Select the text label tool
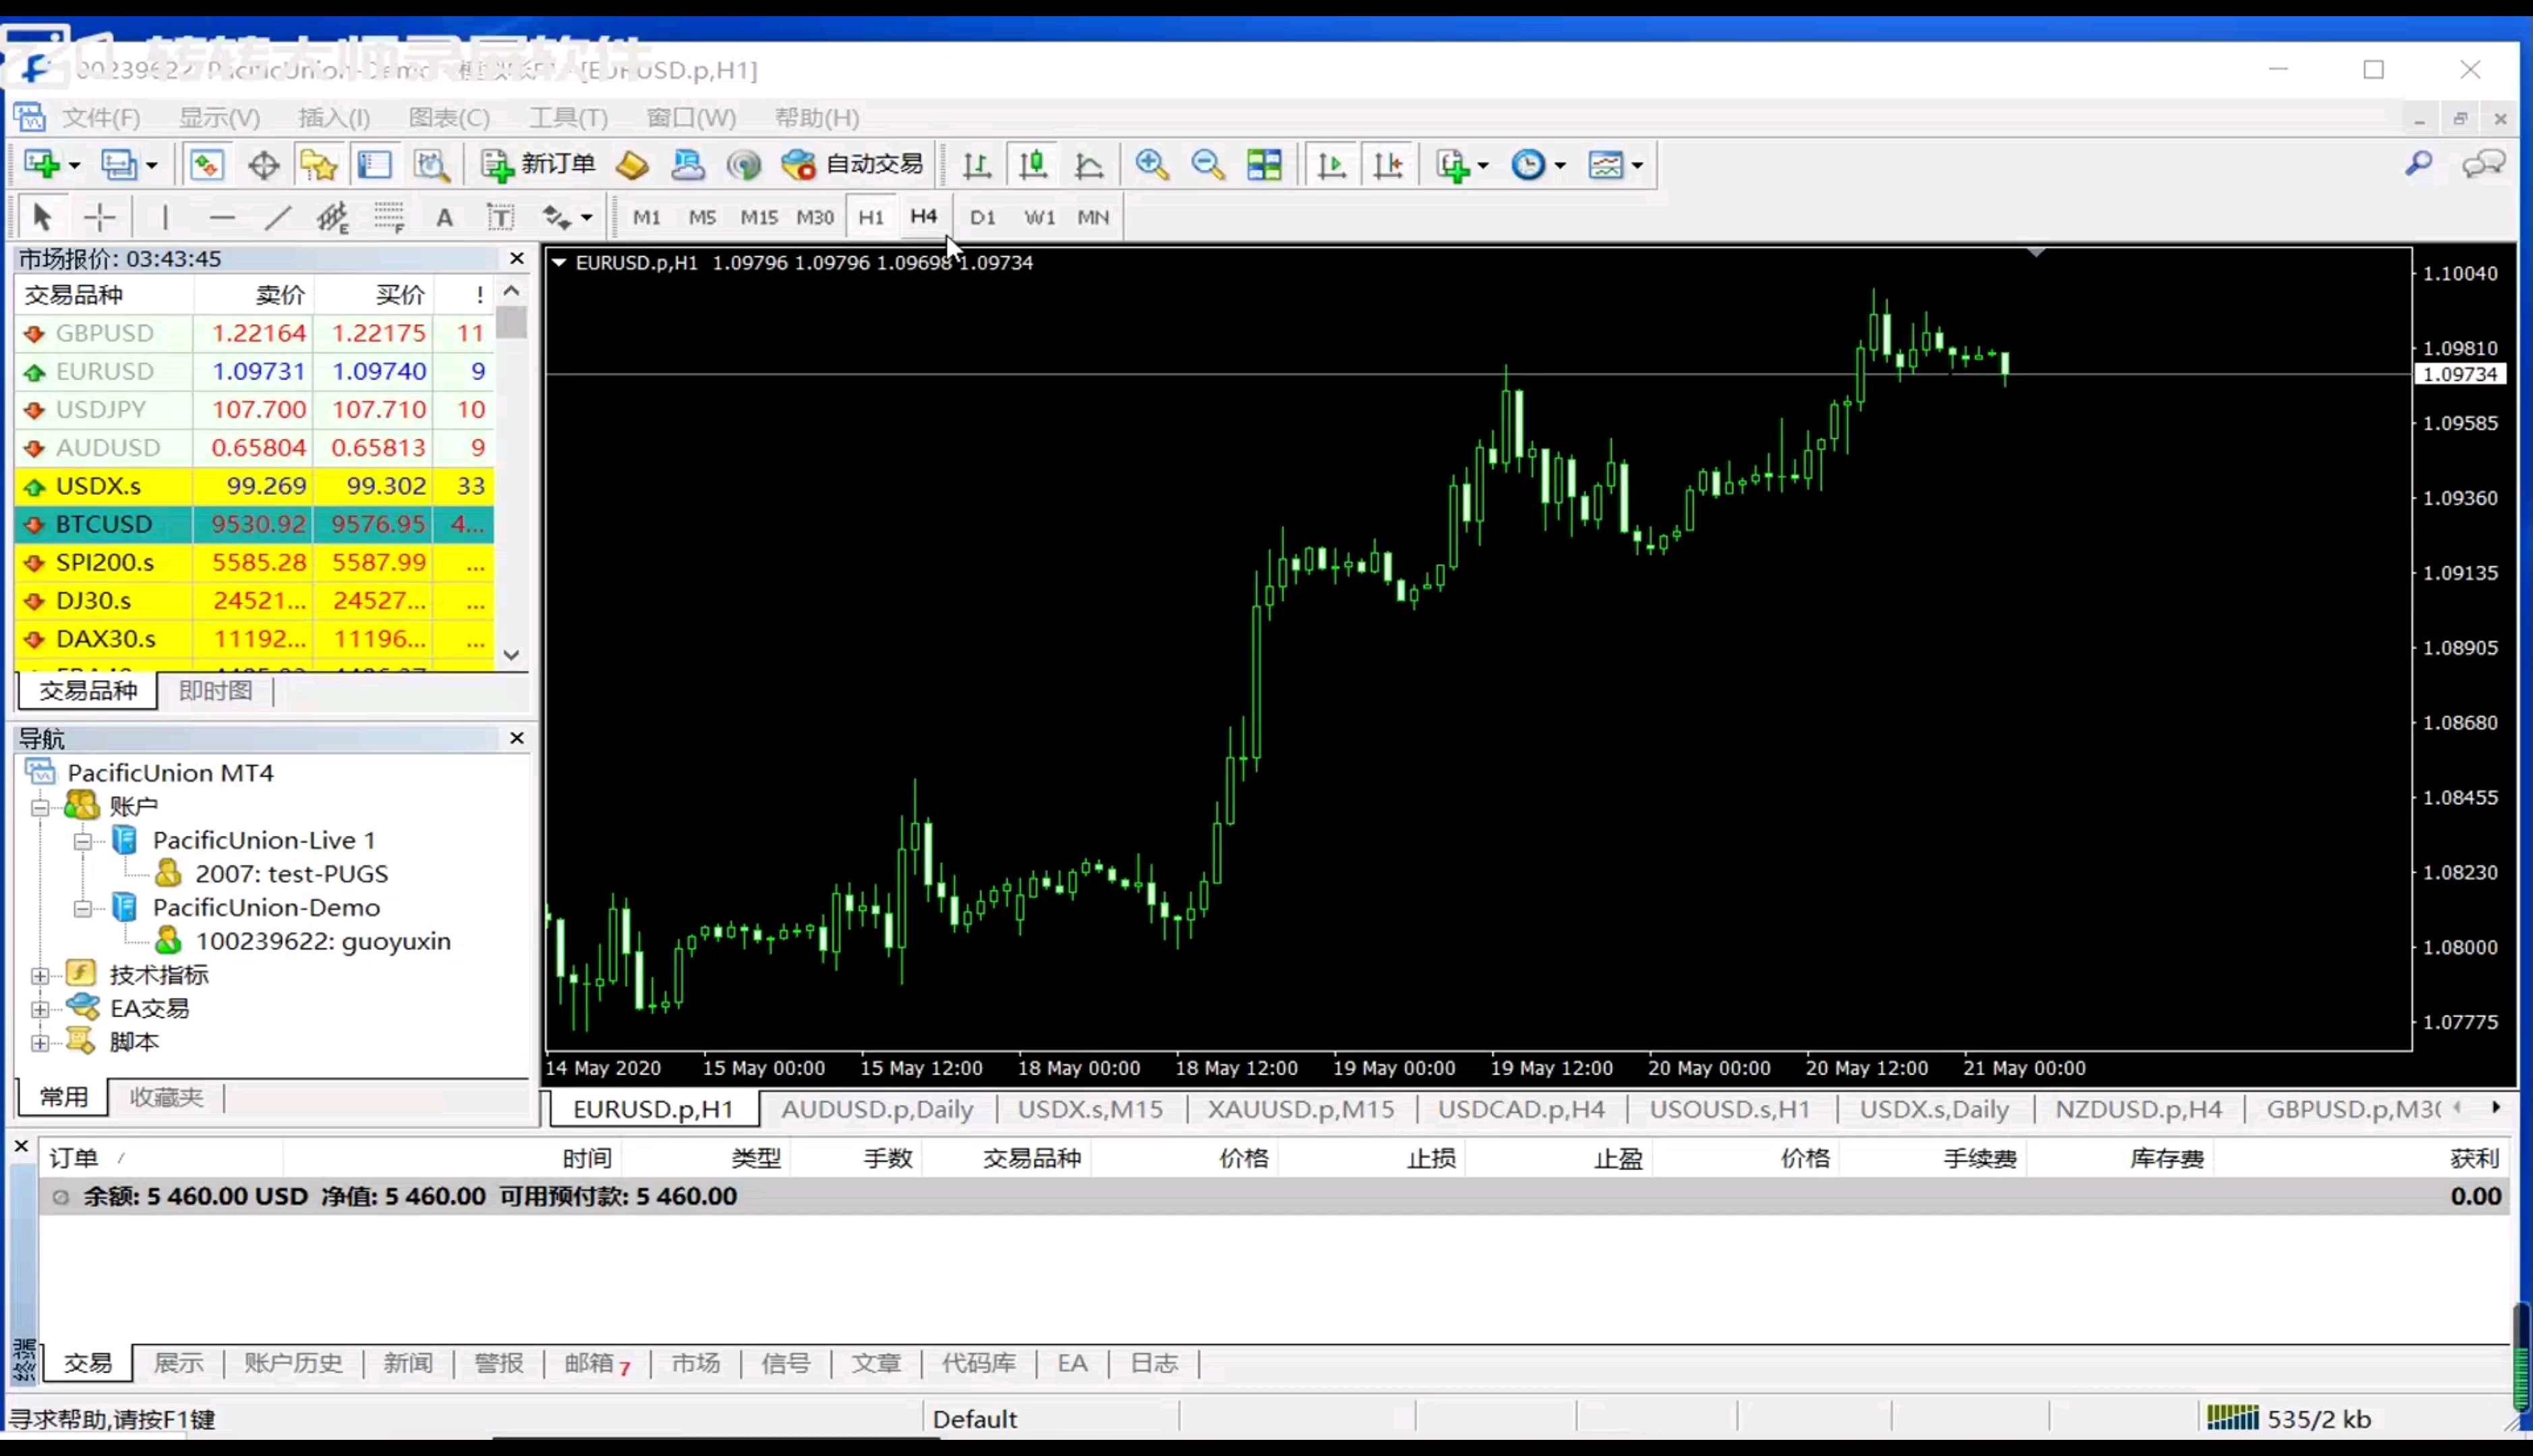2533x1456 pixels. [500, 217]
